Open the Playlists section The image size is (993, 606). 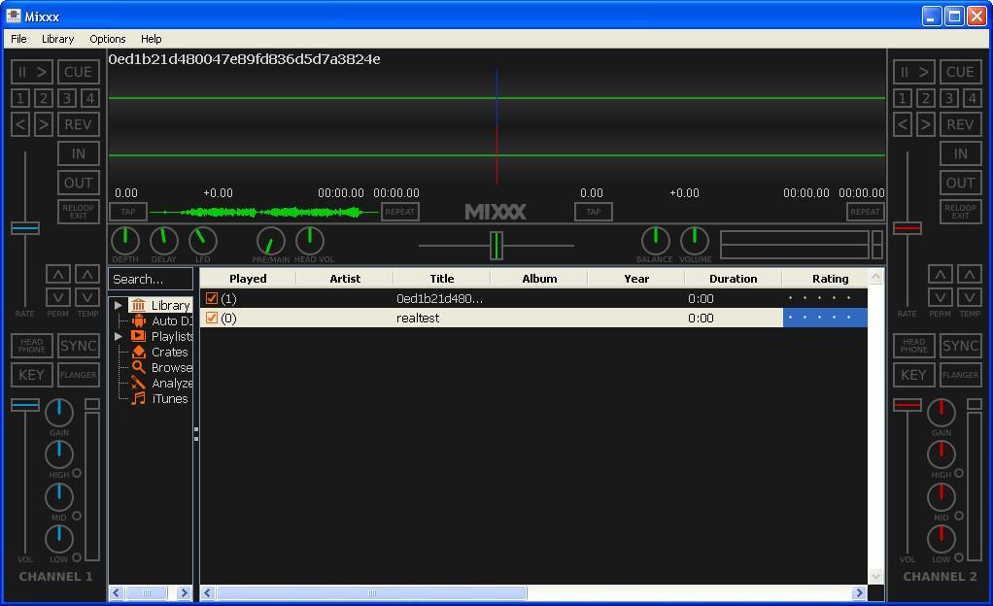(167, 336)
